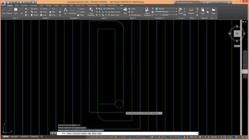
Task: Activate the Move command
Action: (34, 9)
